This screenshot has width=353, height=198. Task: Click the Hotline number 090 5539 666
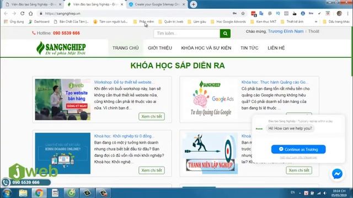pos(66,33)
